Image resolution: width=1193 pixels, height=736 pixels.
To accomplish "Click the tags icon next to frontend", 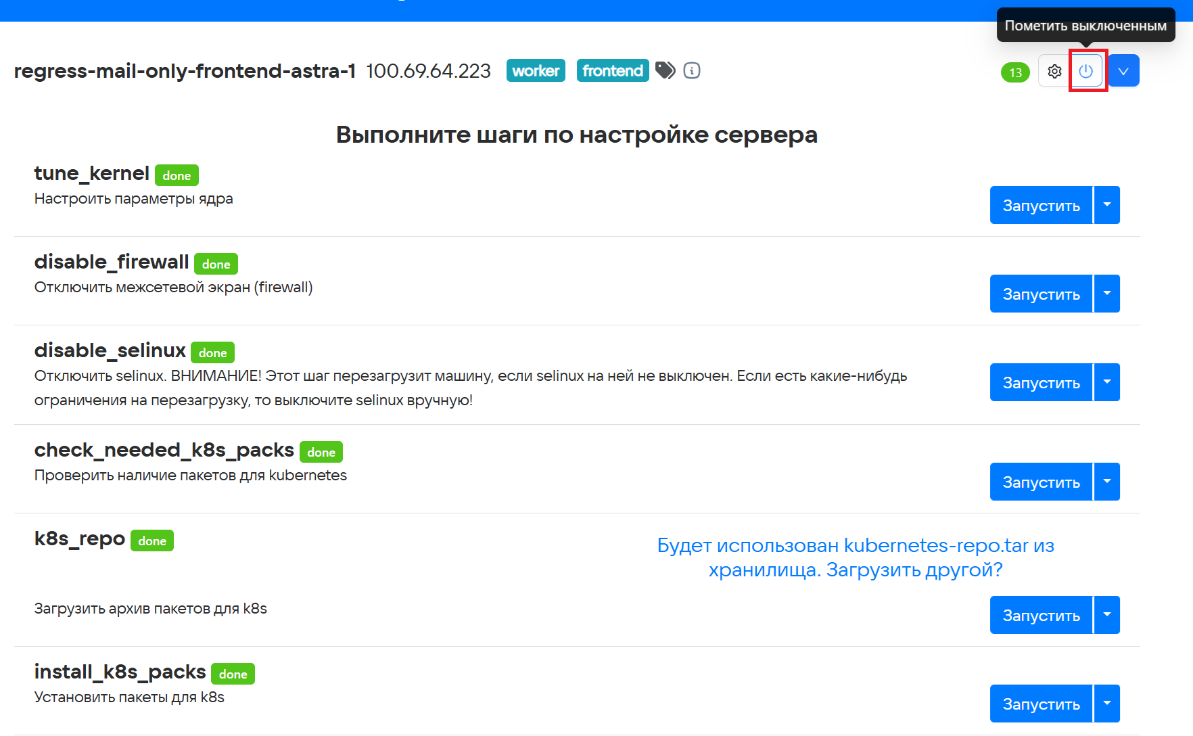I will pos(665,70).
